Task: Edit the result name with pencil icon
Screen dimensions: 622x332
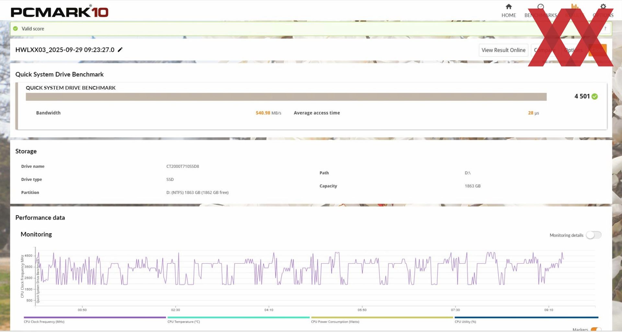Action: click(120, 50)
